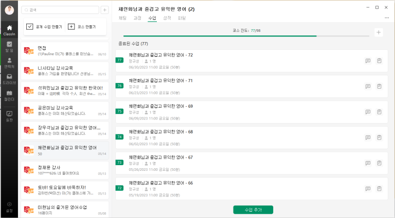Open the 드라이브 (Drive) sidebar icon
The image size is (395, 218).
point(9,78)
